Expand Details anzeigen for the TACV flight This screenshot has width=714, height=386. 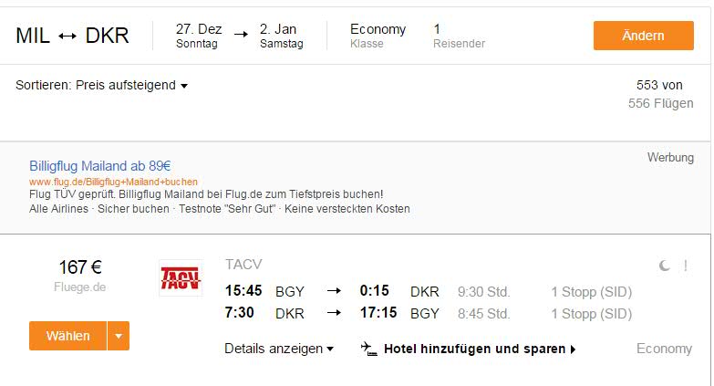click(x=279, y=349)
